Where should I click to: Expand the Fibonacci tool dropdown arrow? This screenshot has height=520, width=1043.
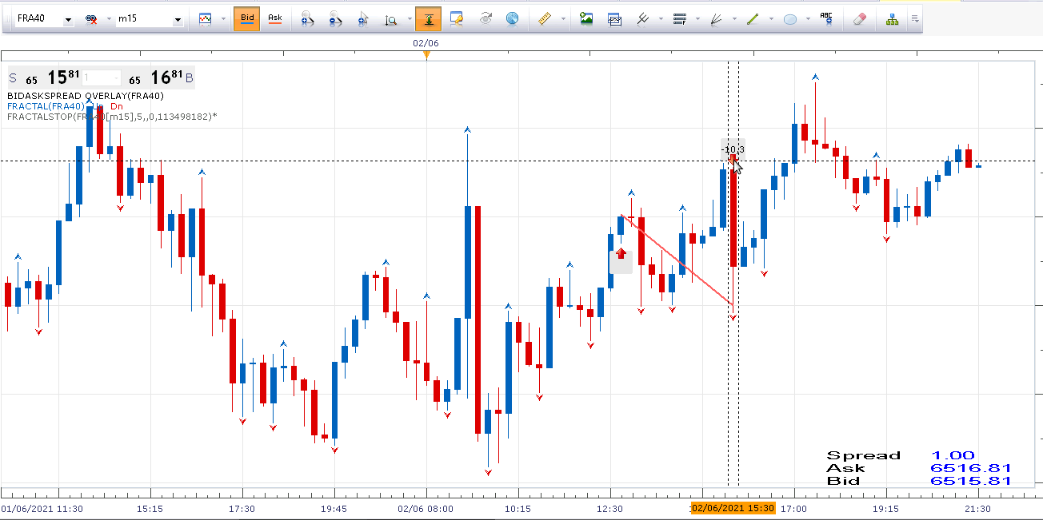click(697, 19)
